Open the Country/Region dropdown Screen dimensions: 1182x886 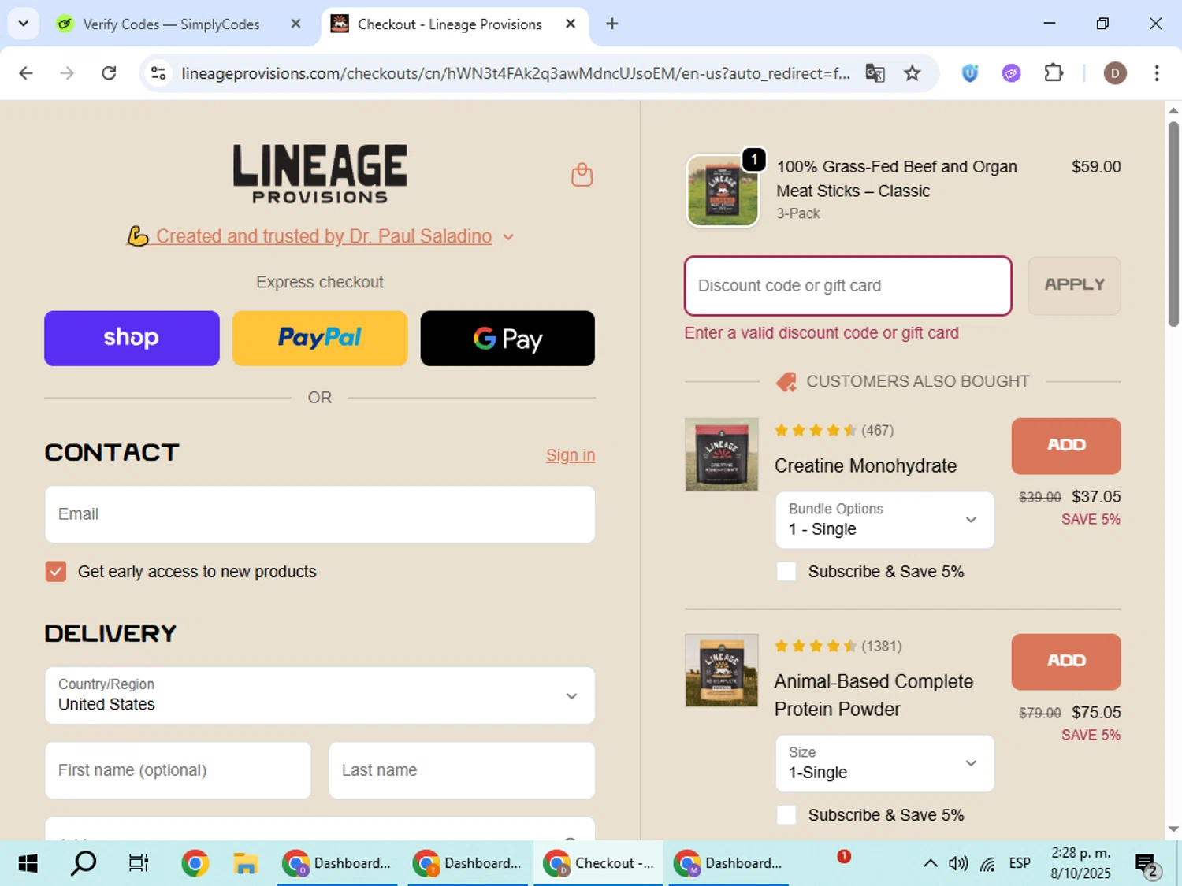[x=320, y=695]
